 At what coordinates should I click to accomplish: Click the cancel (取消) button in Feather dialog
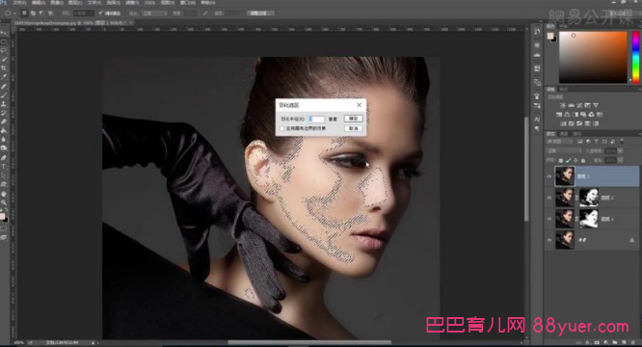coord(353,128)
